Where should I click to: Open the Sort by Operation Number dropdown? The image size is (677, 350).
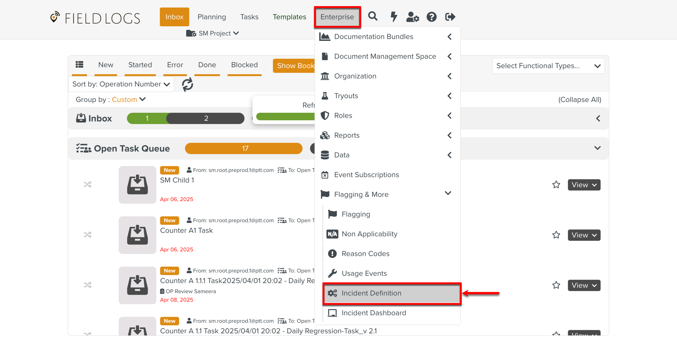pos(121,84)
